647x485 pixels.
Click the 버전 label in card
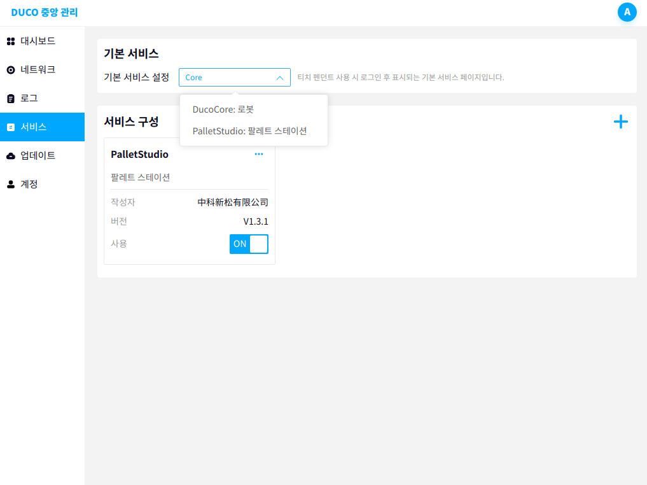tap(119, 221)
